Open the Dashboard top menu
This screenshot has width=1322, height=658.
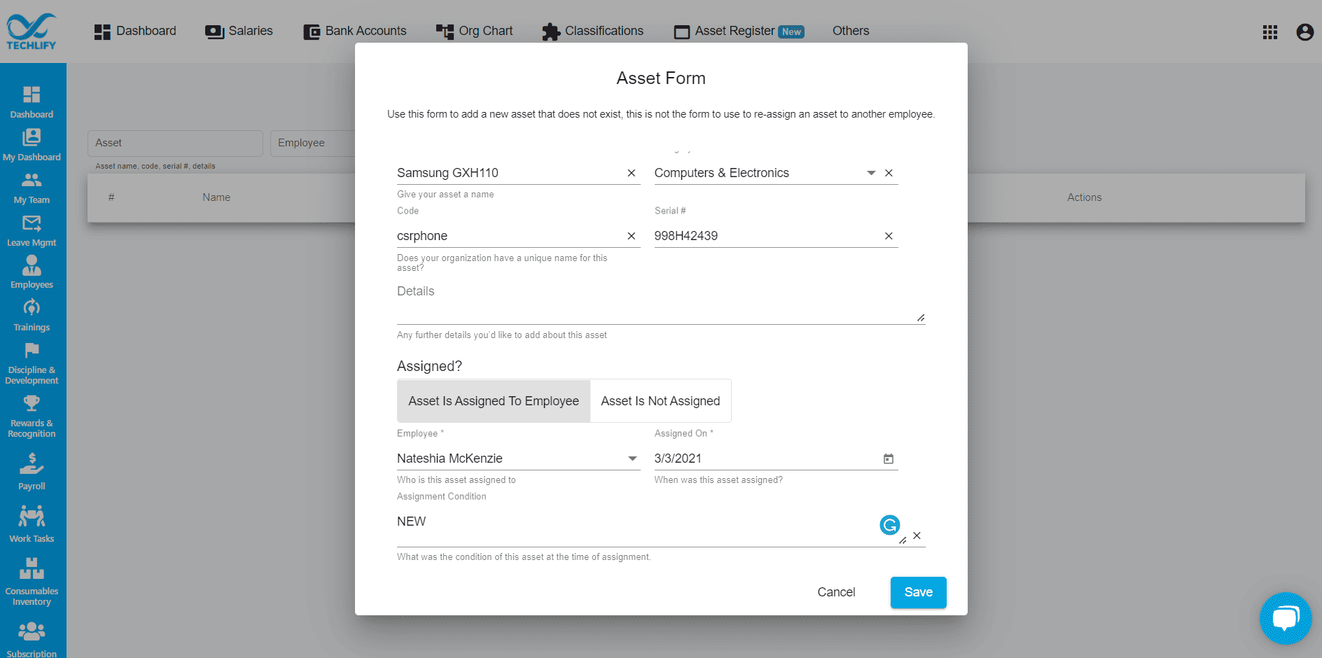click(x=135, y=31)
